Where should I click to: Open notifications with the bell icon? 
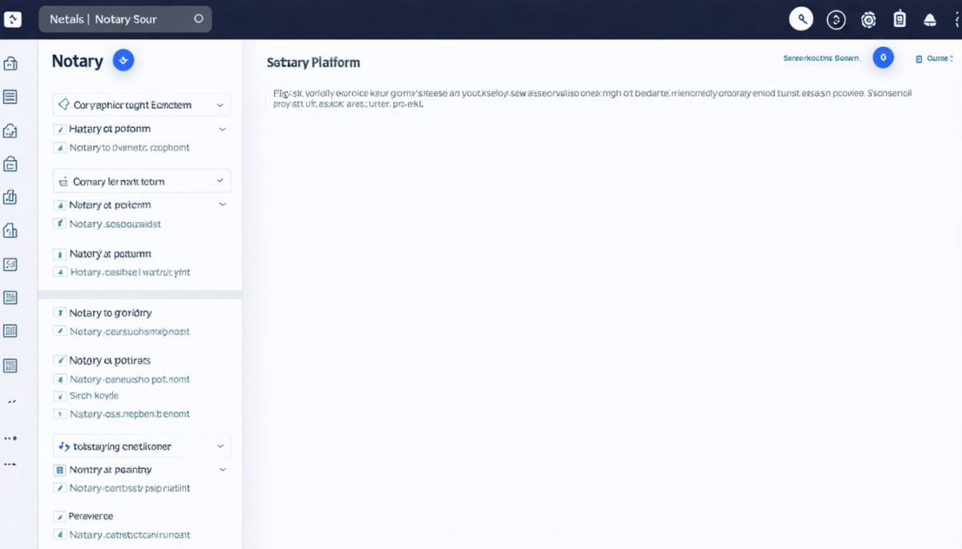(930, 20)
